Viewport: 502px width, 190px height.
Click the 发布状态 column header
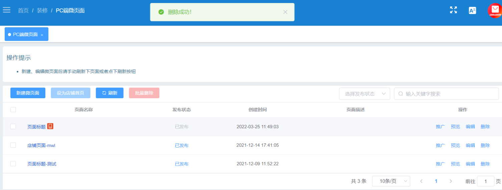(182, 110)
